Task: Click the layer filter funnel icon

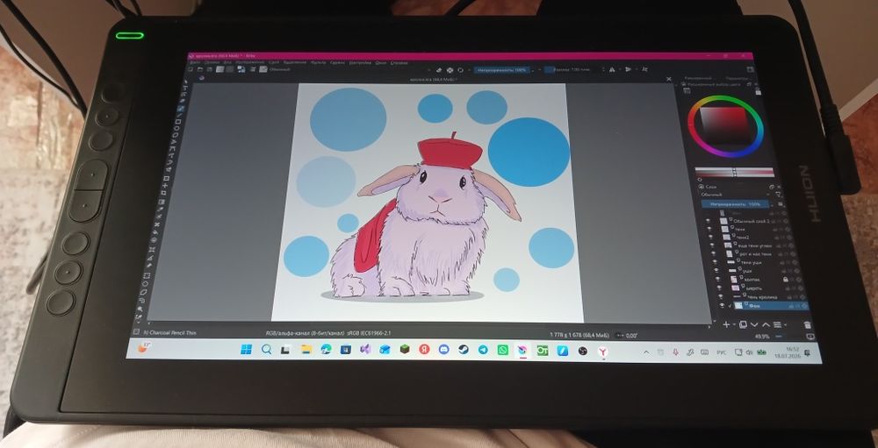Action: 778,194
